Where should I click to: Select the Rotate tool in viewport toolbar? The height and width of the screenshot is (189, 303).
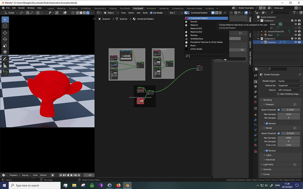tap(5, 39)
